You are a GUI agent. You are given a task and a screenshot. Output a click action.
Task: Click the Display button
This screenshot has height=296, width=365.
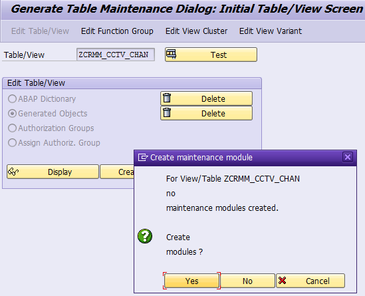point(53,172)
